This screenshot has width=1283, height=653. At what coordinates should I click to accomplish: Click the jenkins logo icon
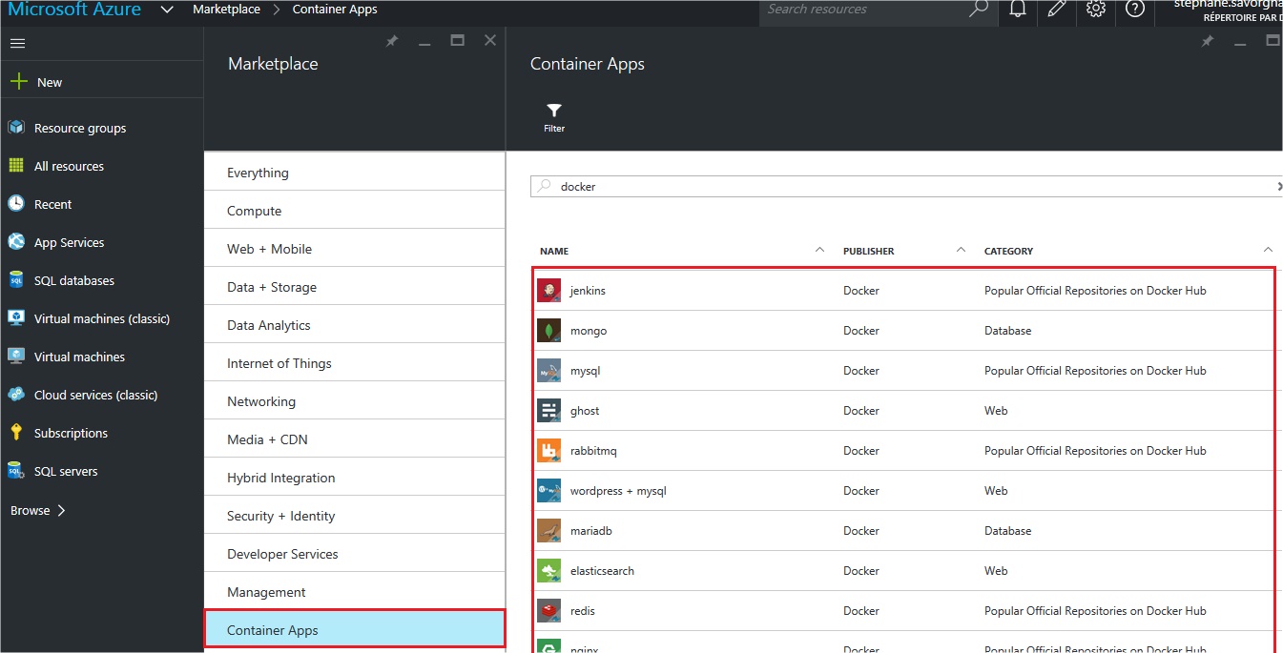pyautogui.click(x=548, y=291)
